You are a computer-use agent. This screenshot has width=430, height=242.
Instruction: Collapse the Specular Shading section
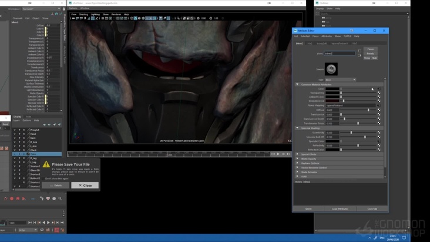point(297,128)
